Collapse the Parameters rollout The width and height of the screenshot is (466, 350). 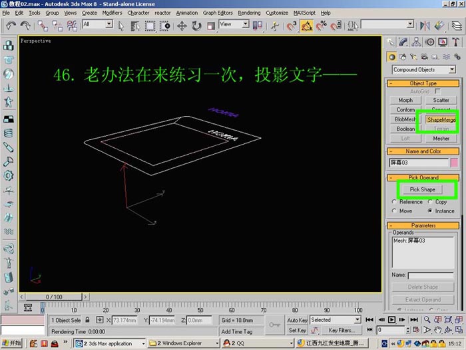pyautogui.click(x=423, y=225)
